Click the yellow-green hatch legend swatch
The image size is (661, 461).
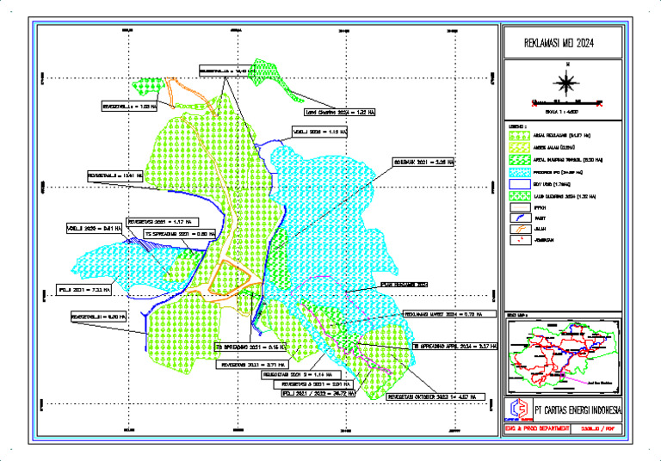coord(520,147)
